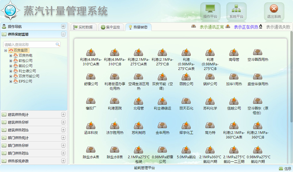Click the search magnifier in query box
The height and width of the screenshot is (172, 293).
pos(58,44)
